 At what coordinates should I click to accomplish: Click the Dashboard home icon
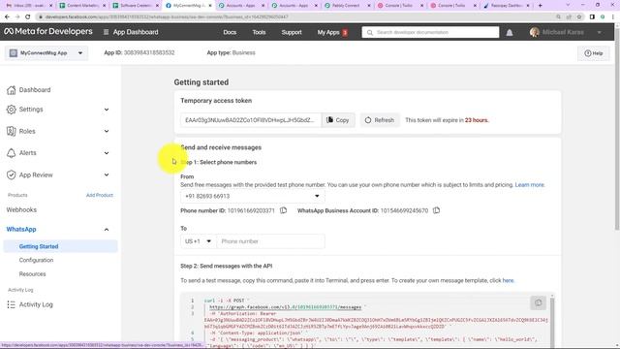click(x=11, y=90)
